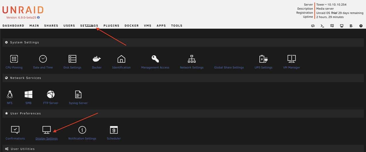Open the Management Access key icon
This screenshot has height=152, width=366.
coord(155,59)
